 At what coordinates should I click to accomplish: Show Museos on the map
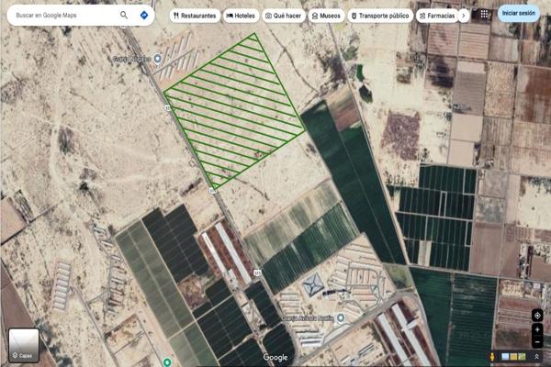[326, 16]
